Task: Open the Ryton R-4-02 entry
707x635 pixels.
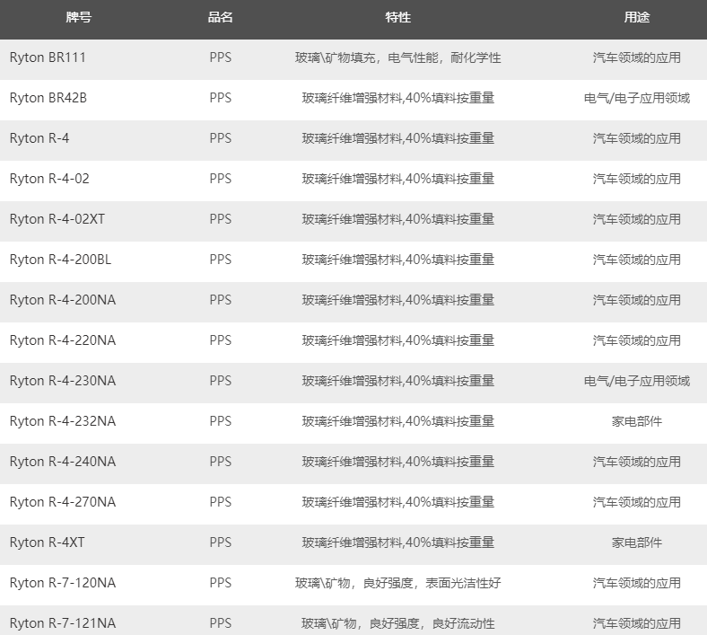Action: [x=49, y=179]
